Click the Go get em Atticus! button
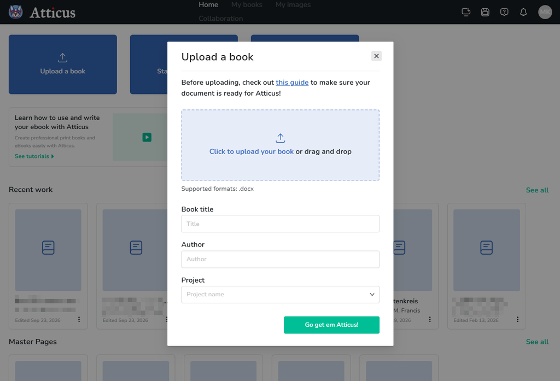 pos(332,325)
